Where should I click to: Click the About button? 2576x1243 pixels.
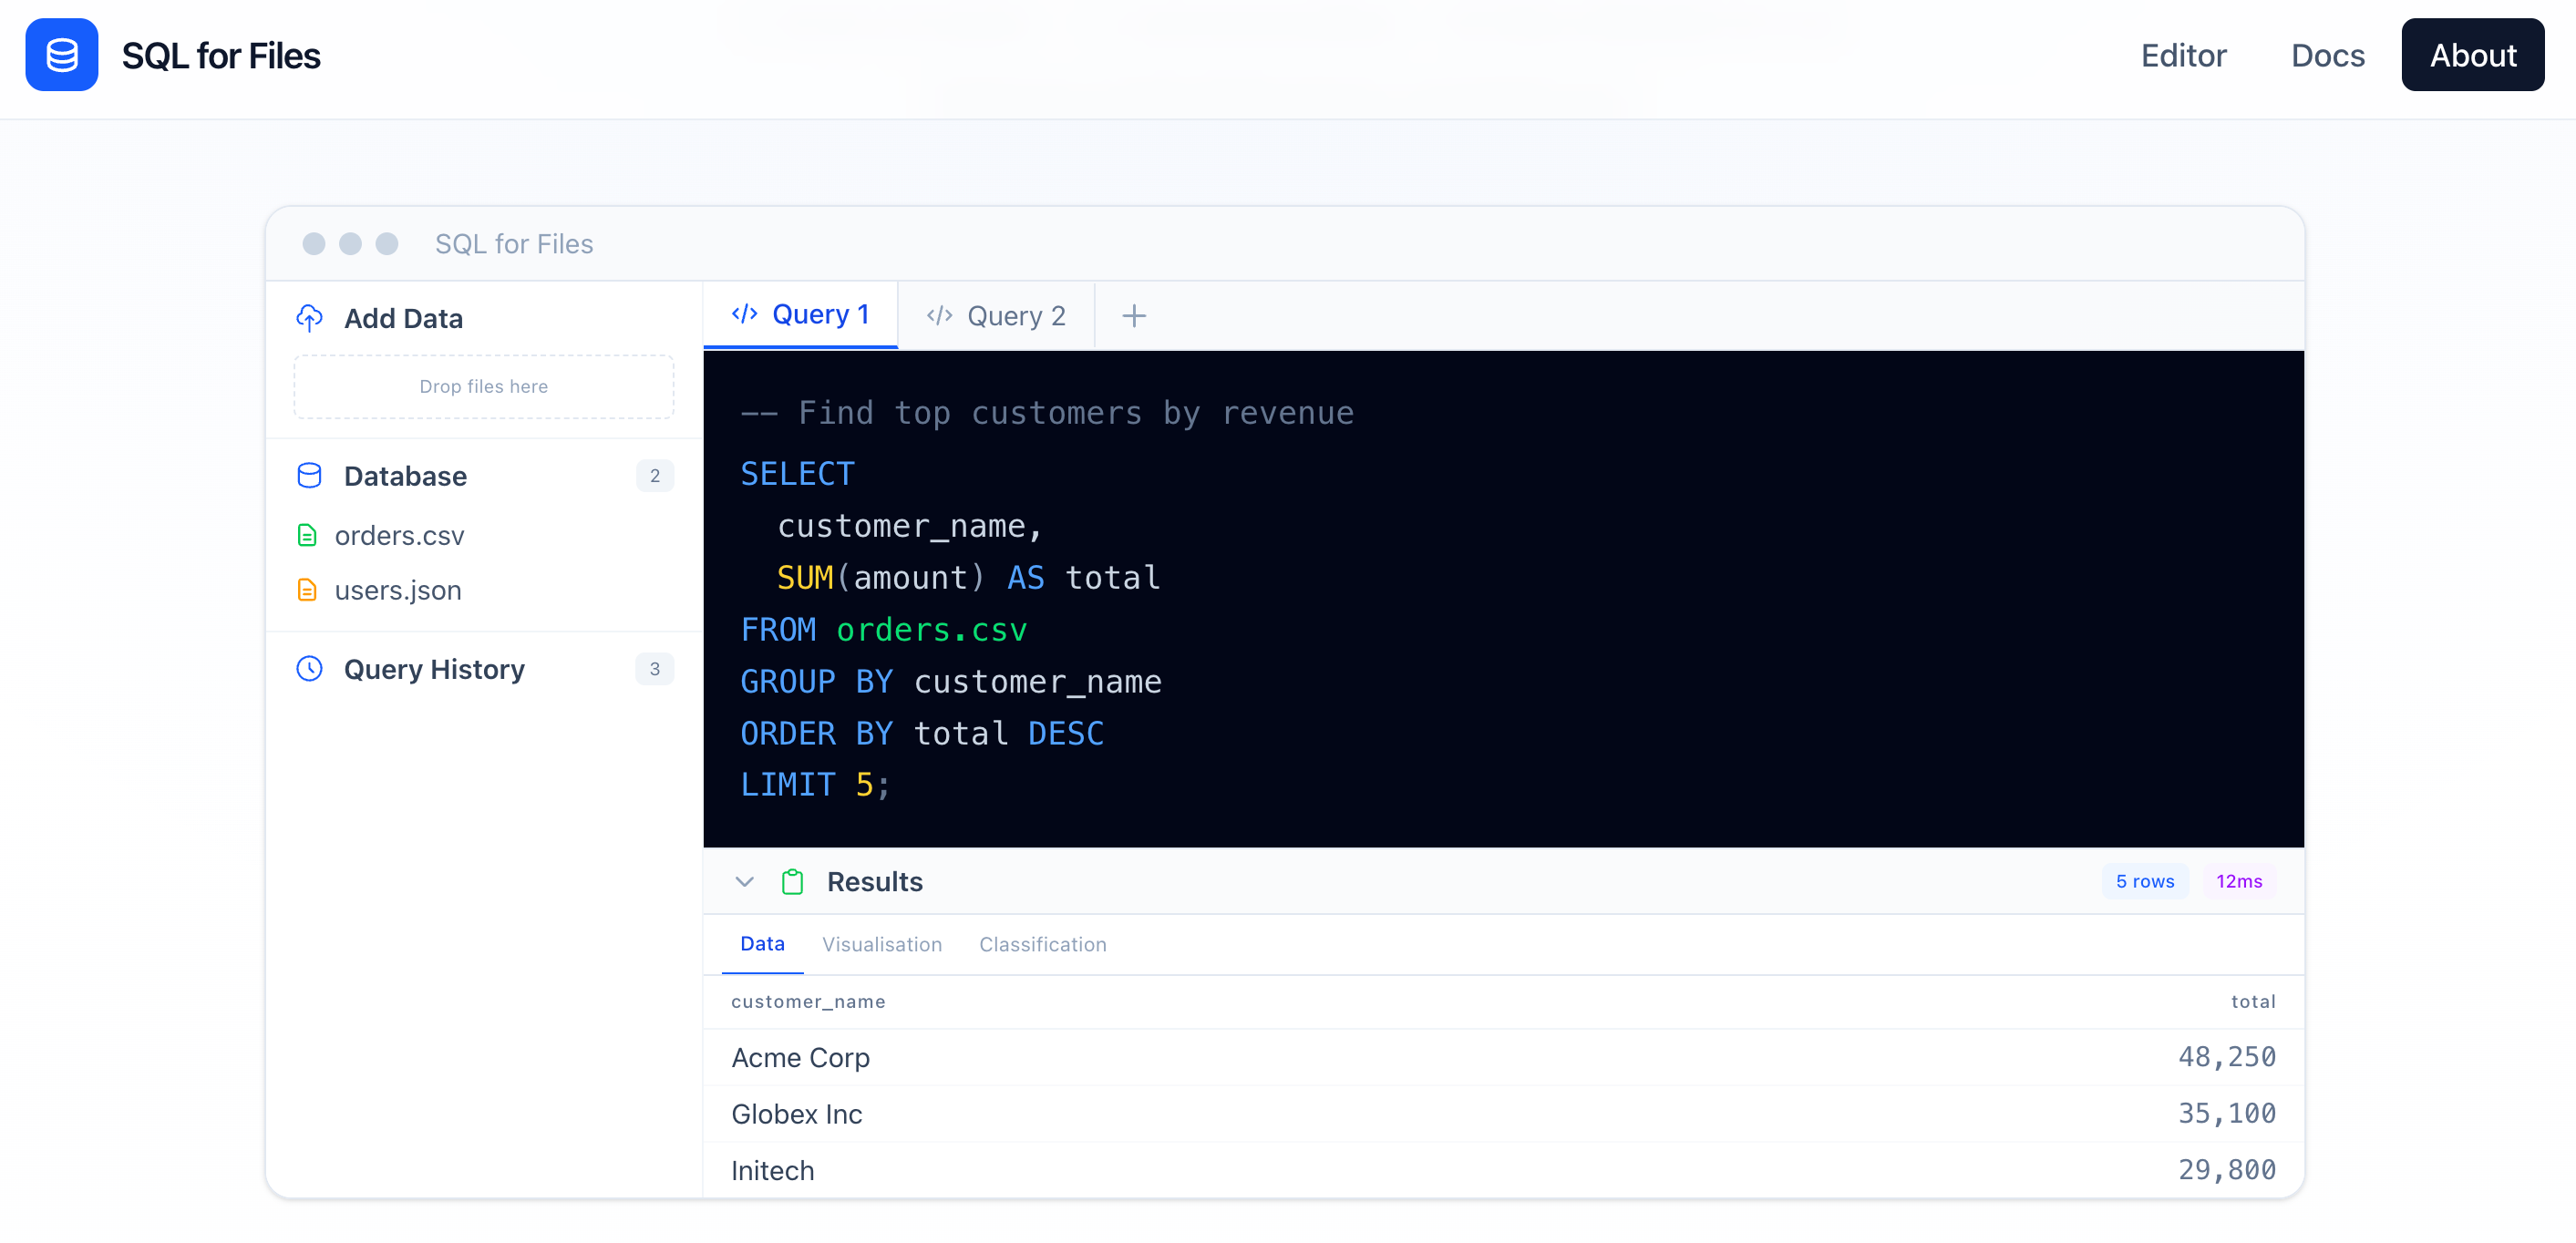point(2471,55)
